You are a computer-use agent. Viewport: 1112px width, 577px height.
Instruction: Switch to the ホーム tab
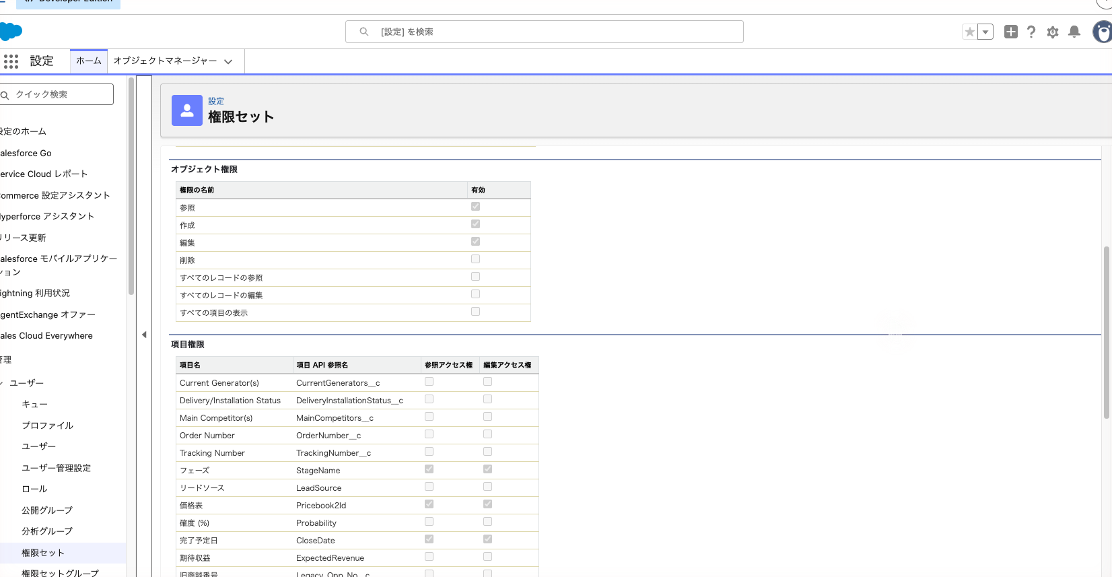[x=89, y=61]
